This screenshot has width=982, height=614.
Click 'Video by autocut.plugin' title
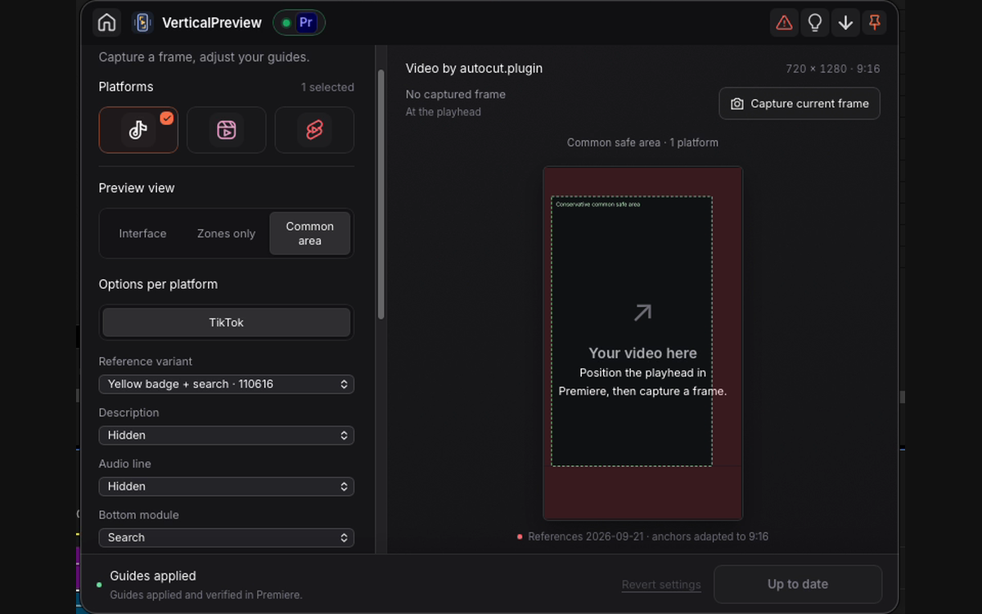(474, 69)
